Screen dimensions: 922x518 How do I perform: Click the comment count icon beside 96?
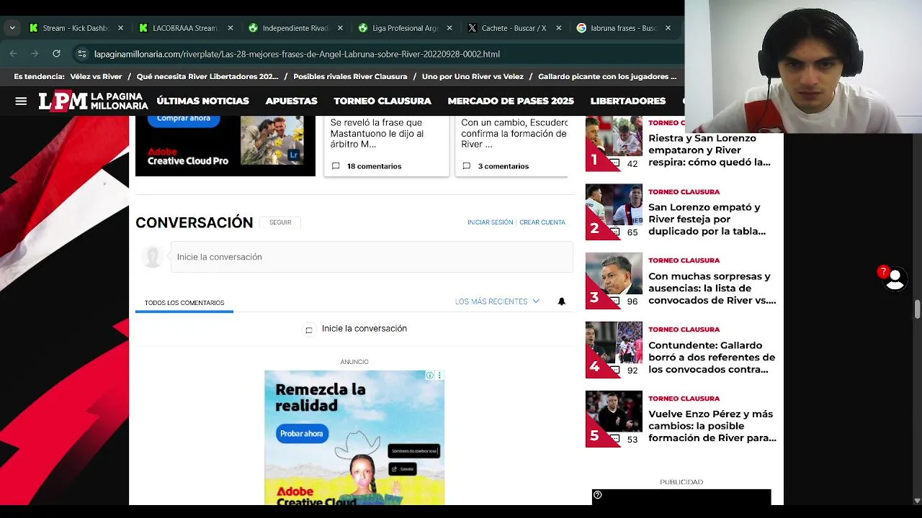click(615, 301)
